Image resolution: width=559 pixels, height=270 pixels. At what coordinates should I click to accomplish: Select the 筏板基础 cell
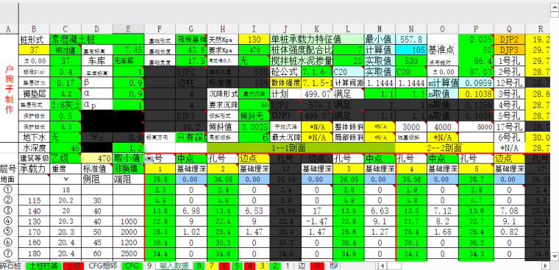click(191, 39)
